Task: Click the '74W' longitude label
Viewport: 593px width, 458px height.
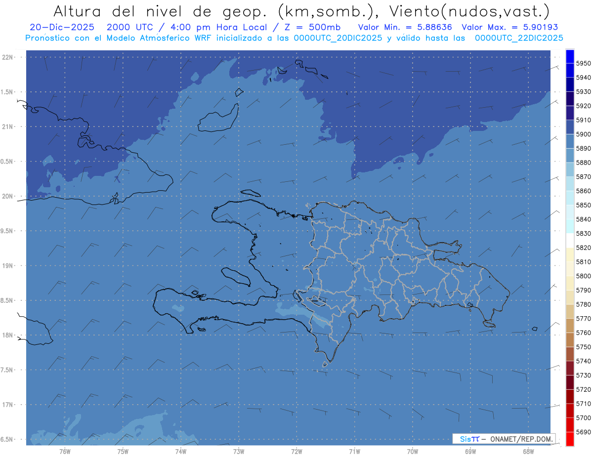Action: (x=181, y=452)
